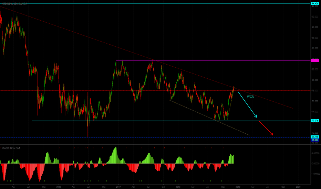
Task: Click the 82.000 price axis label
Action: [x=315, y=69]
